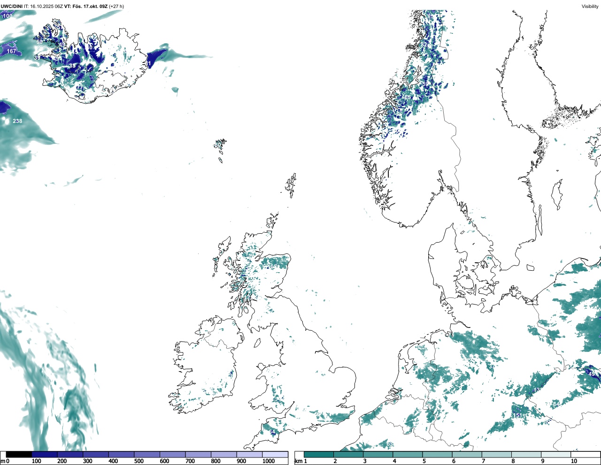The height and width of the screenshot is (465, 601).
Task: Pick the 600–700 m lavender swatch
Action: coord(172,455)
